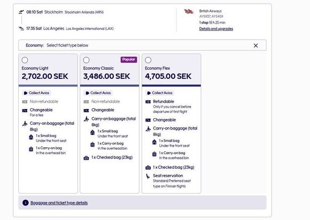Viewport: 310px width, 220px height.
Task: Click Collect Avios tag in Economy Light
Action: tap(36, 93)
